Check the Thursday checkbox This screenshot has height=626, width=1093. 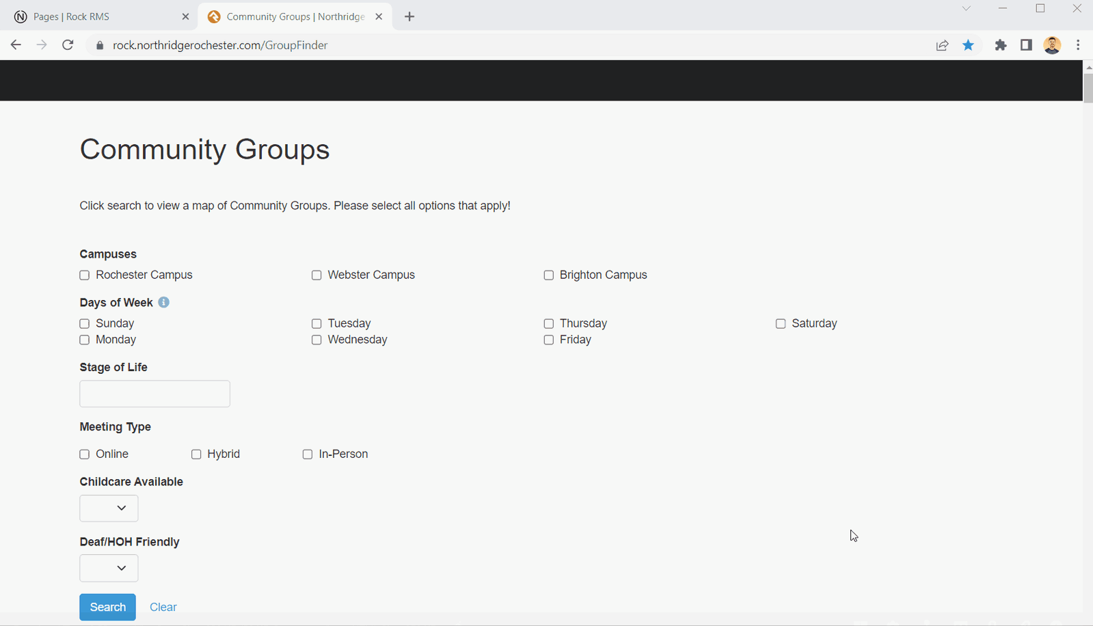pyautogui.click(x=548, y=324)
